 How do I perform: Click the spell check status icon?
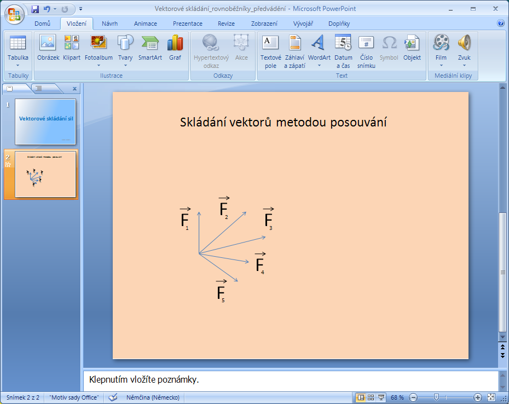click(x=113, y=397)
